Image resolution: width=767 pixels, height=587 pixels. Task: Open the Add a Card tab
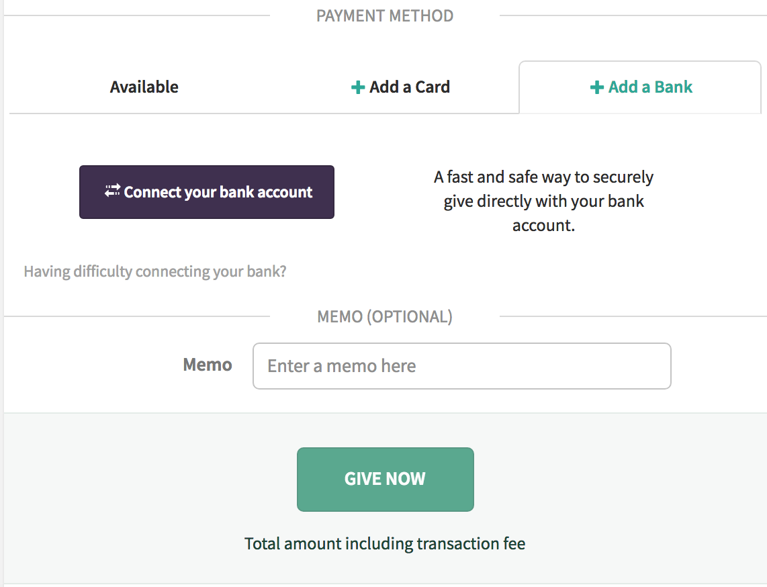point(400,87)
